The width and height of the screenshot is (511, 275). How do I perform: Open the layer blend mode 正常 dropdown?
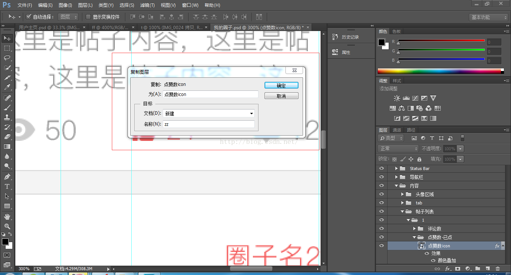click(x=398, y=149)
